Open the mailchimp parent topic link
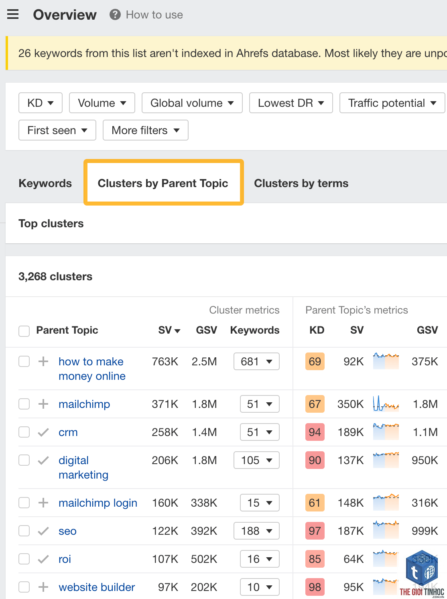 tap(84, 404)
